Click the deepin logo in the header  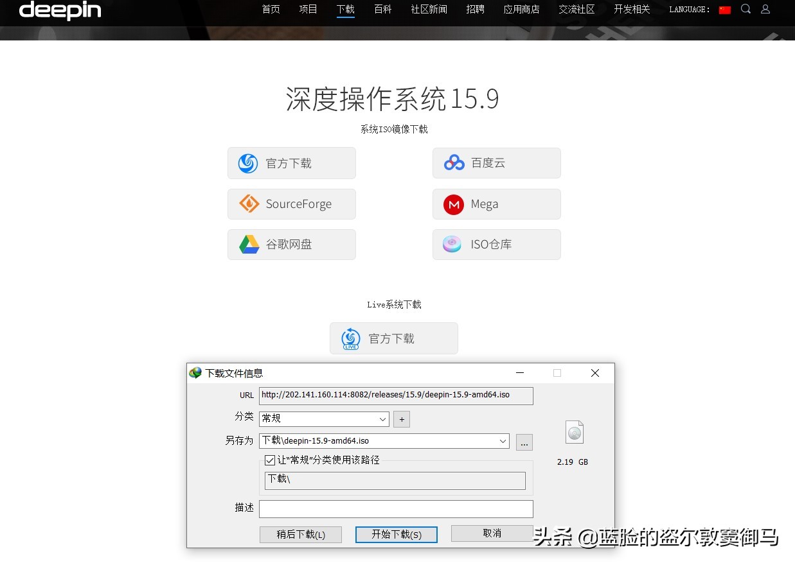pyautogui.click(x=59, y=10)
